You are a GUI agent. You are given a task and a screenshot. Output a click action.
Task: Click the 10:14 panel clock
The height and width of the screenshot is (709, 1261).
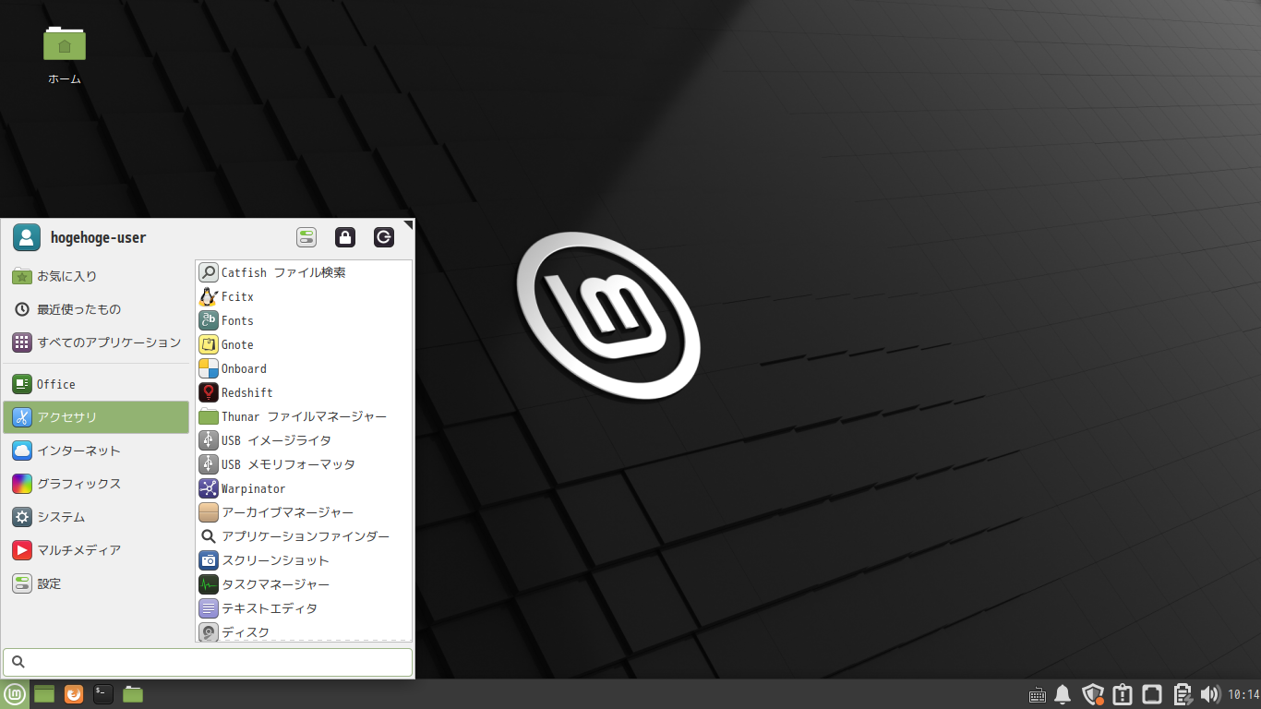tap(1243, 694)
